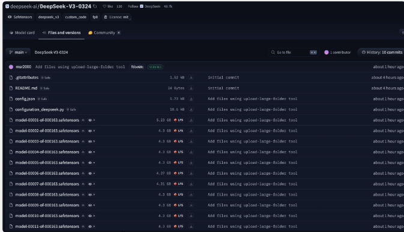Image resolution: width=404 pixels, height=232 pixels.
Task: Open the deepseek-ai organization link
Action: tap(23, 7)
